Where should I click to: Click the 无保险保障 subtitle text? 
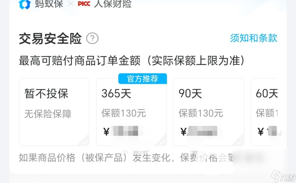point(48,114)
